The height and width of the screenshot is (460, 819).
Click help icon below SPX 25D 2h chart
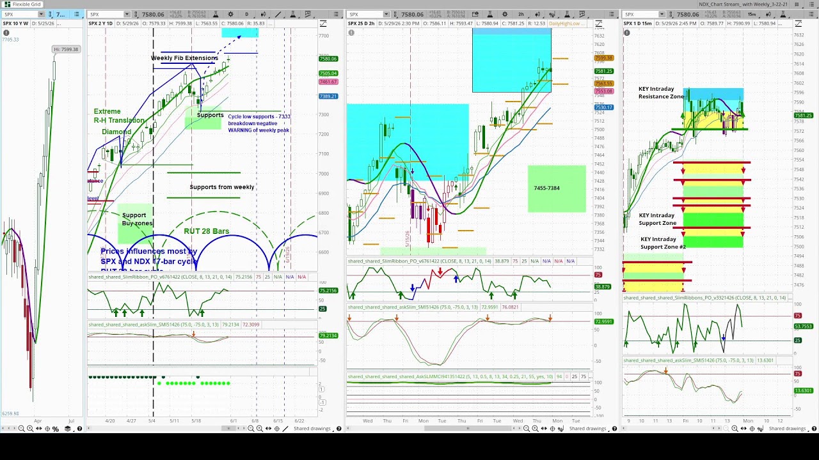click(615, 428)
